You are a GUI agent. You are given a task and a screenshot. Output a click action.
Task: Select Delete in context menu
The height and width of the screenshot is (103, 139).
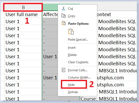[x=72, y=55]
